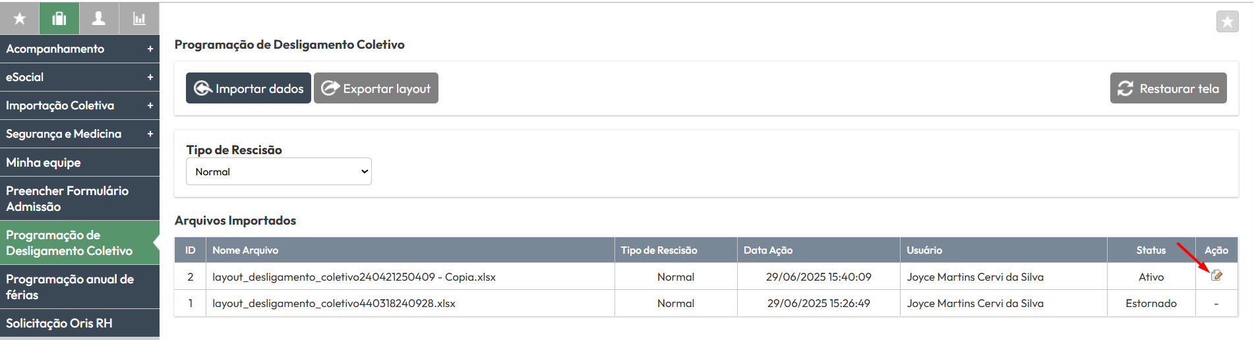Open the Tipo de Rescisão dropdown
This screenshot has height=340, width=1254.
click(x=279, y=171)
